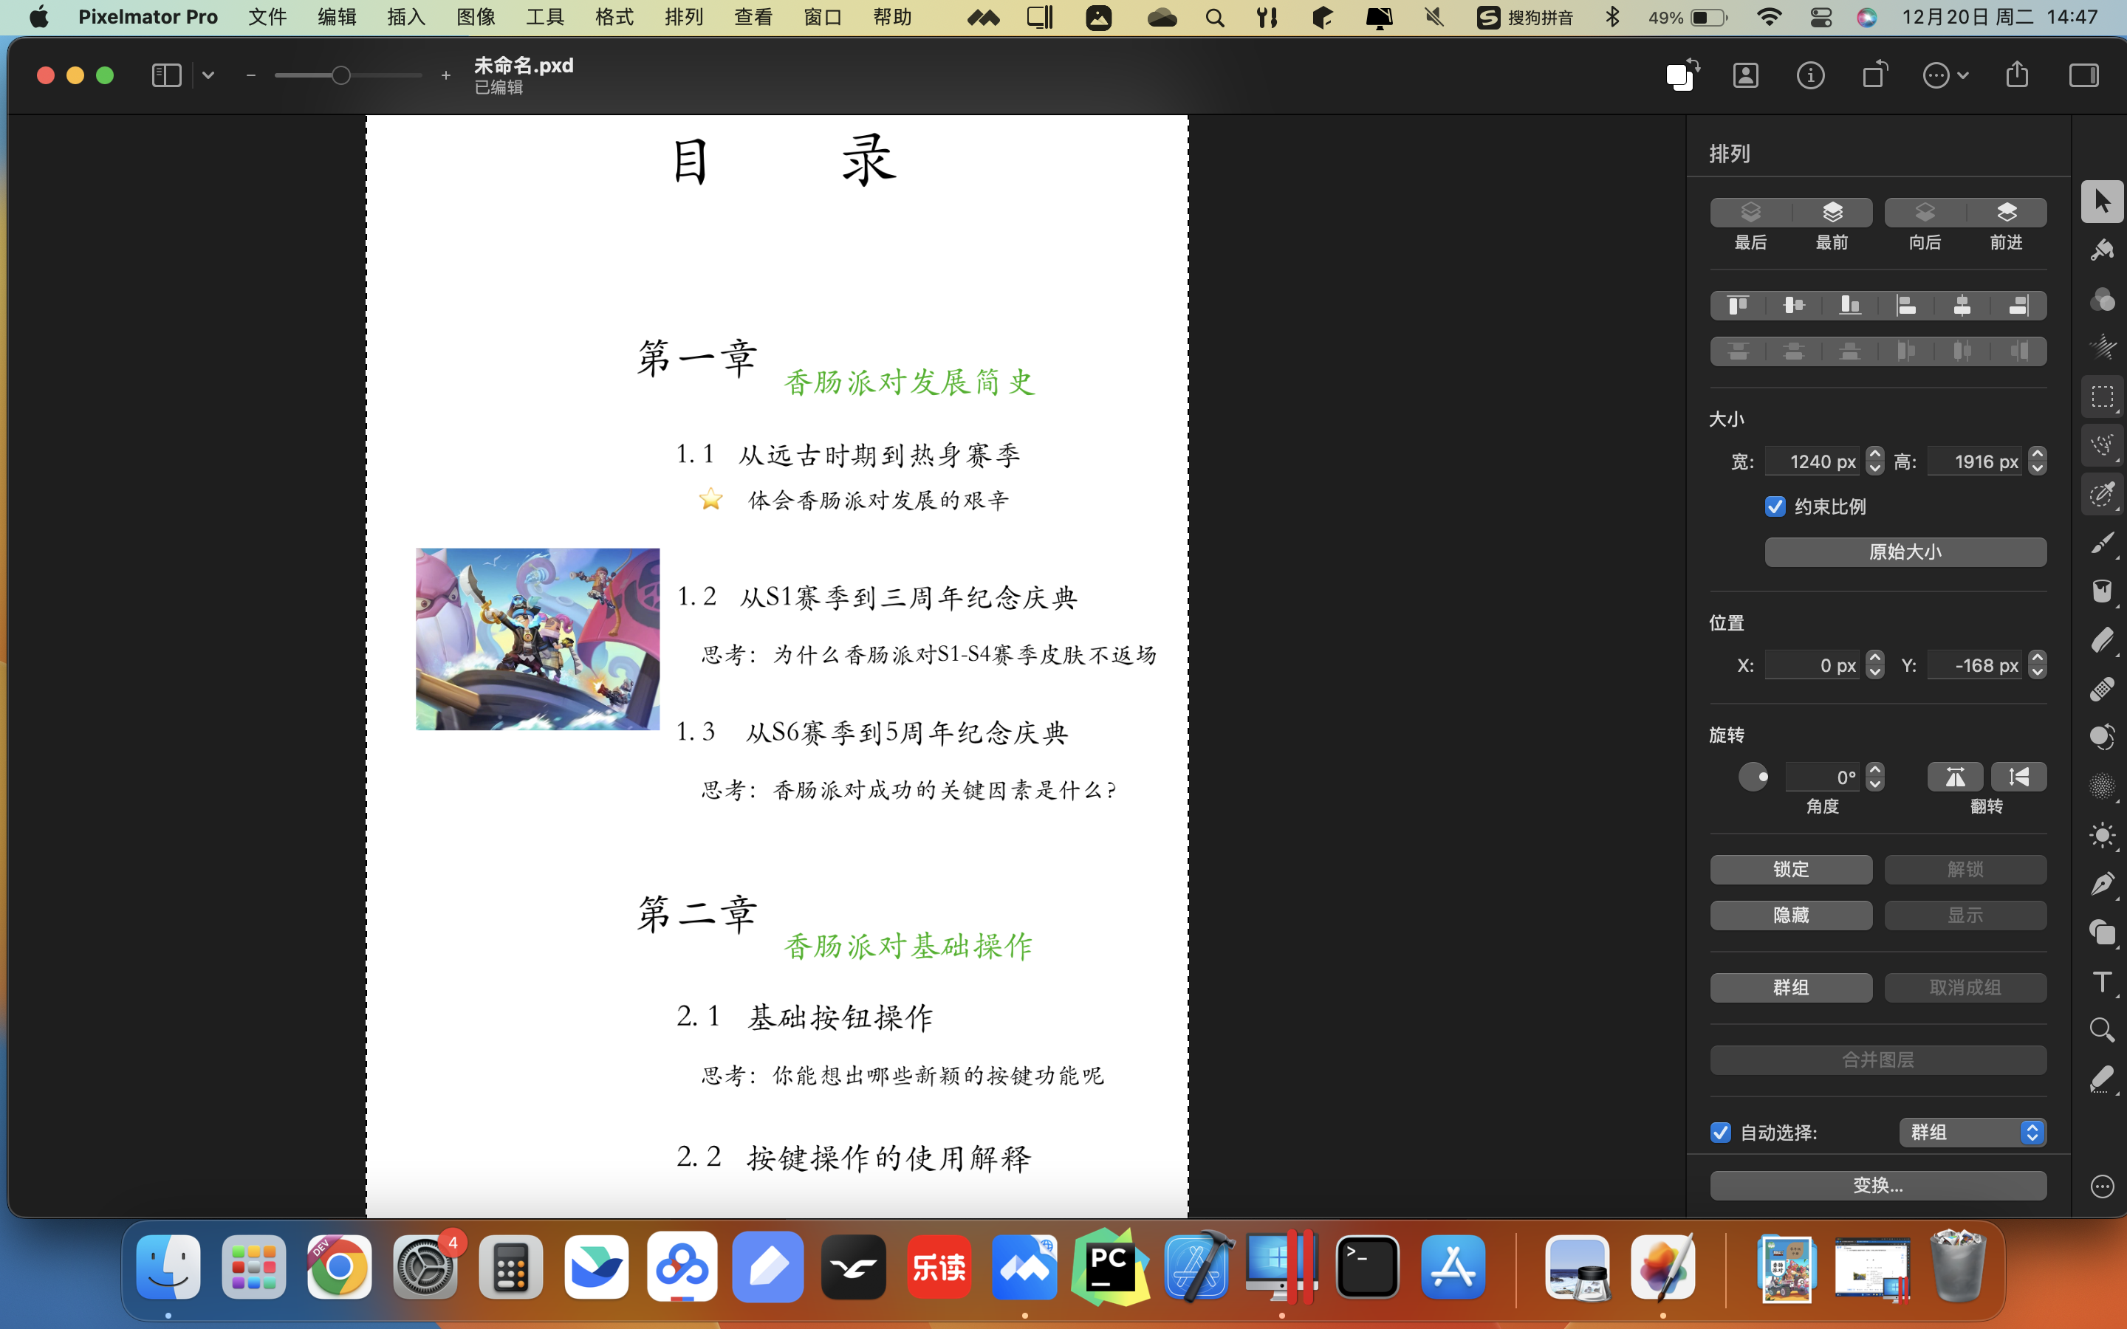Open more tools ellipsis at sidebar bottom
Viewport: 2127px width, 1329px height.
(2101, 1187)
